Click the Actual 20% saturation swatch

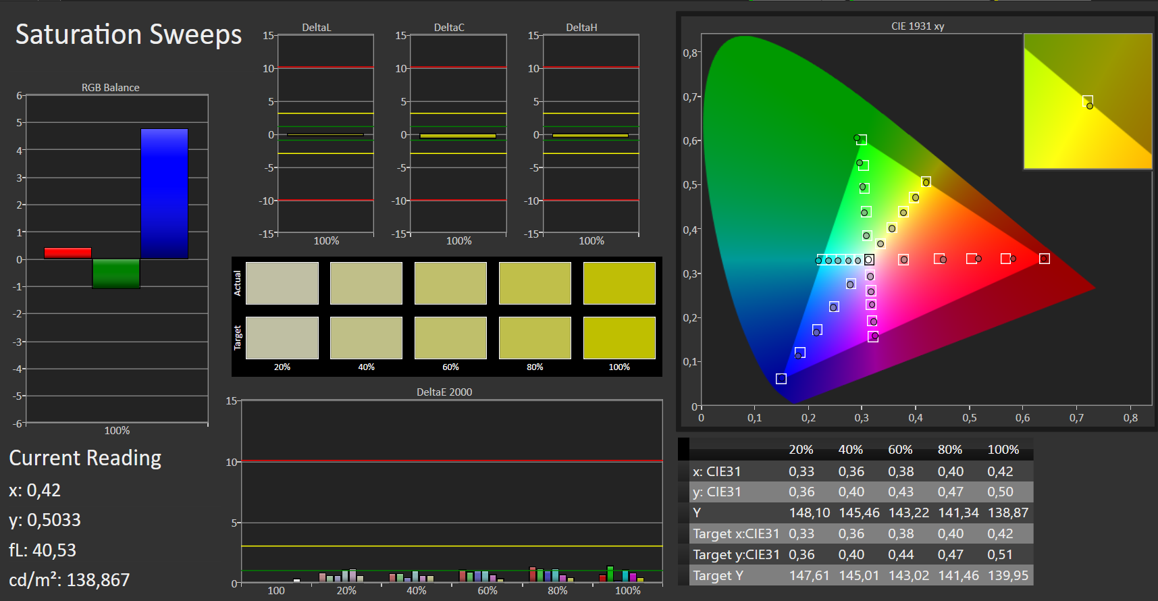click(282, 283)
